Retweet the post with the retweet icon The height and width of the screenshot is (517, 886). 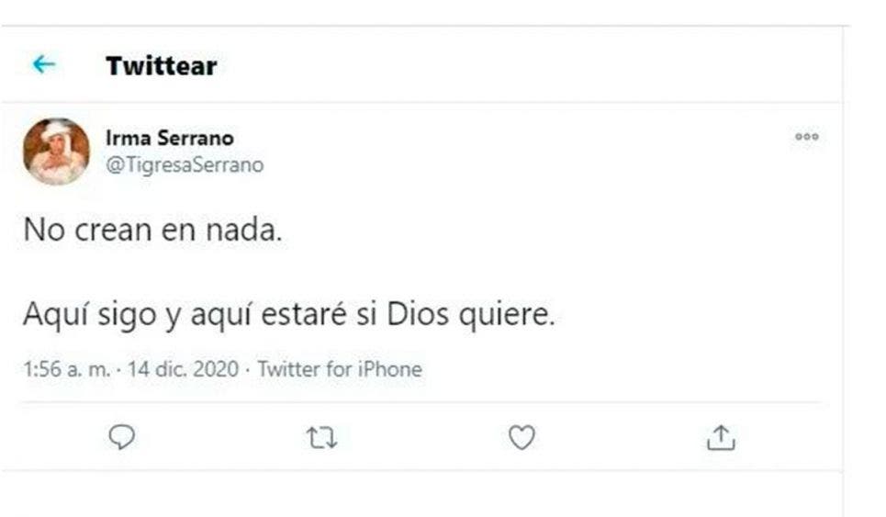[321, 439]
